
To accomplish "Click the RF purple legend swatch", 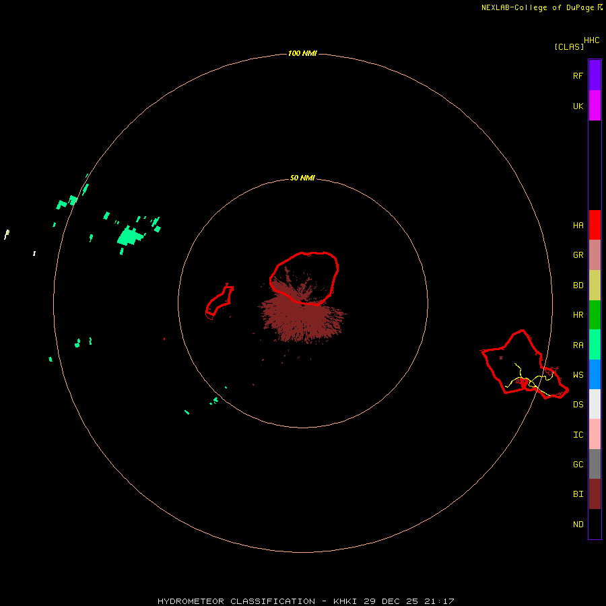I will coord(595,75).
